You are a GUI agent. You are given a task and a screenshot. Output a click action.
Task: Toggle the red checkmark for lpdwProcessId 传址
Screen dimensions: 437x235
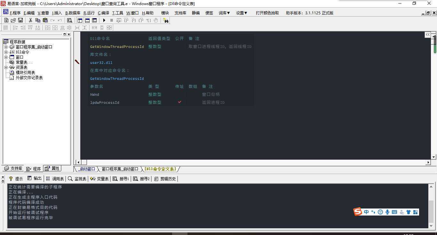click(x=179, y=102)
